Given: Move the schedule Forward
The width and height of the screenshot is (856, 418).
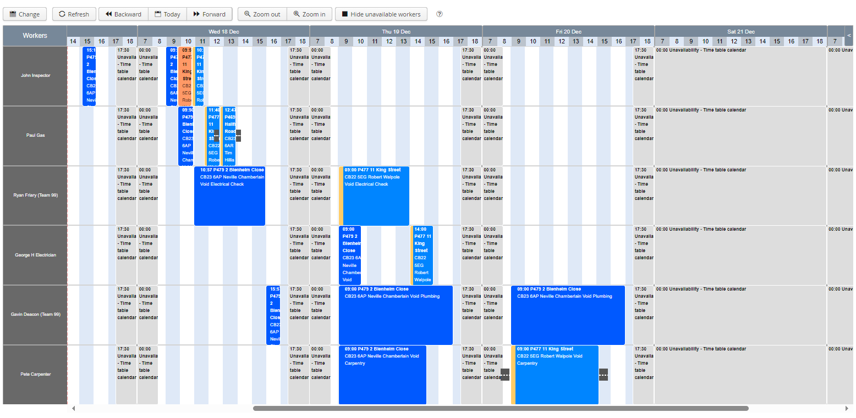Looking at the screenshot, I should click(x=210, y=14).
